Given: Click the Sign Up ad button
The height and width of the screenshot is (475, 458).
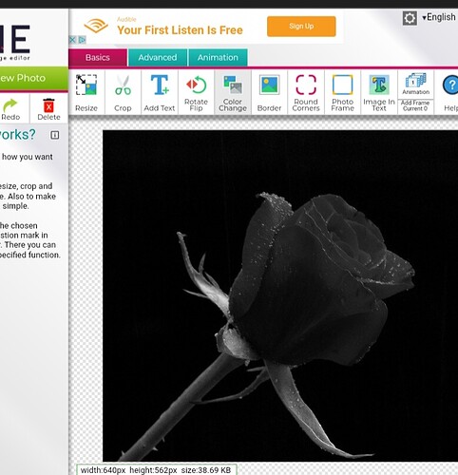Looking at the screenshot, I should (x=301, y=27).
